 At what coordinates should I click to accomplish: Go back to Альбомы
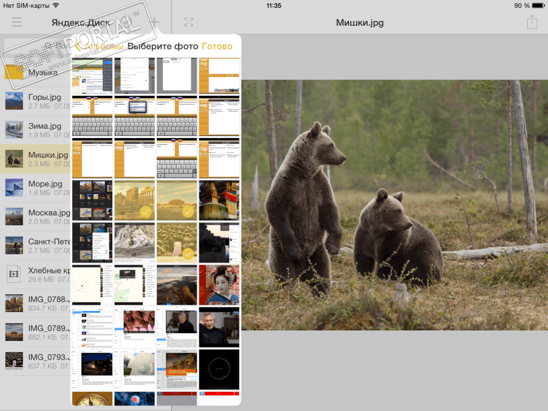[100, 46]
